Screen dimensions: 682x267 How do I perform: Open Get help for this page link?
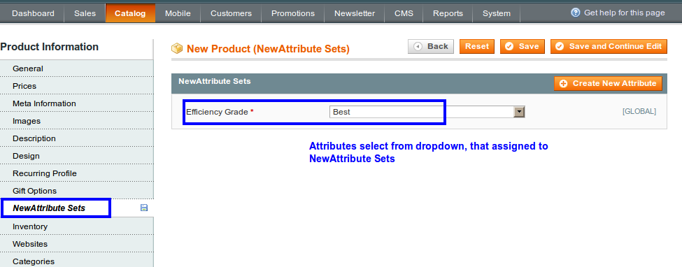624,13
